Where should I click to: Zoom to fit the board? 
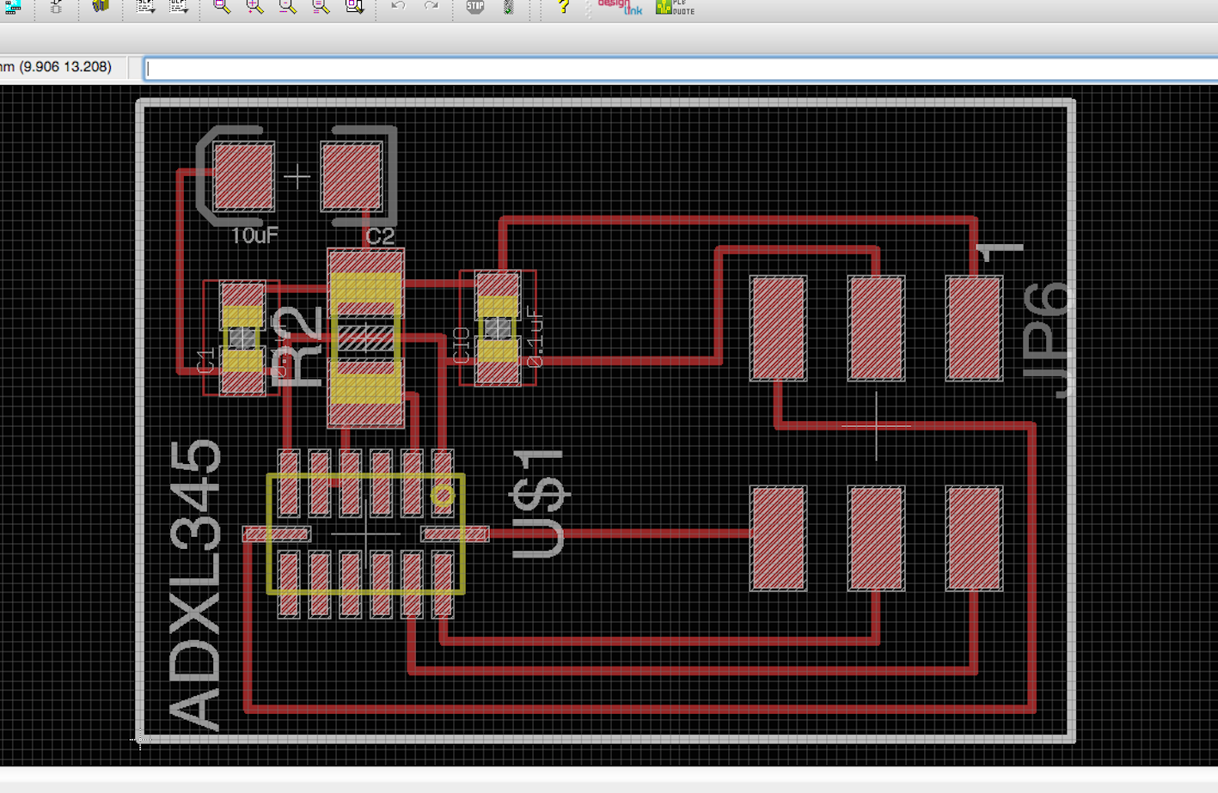(222, 7)
